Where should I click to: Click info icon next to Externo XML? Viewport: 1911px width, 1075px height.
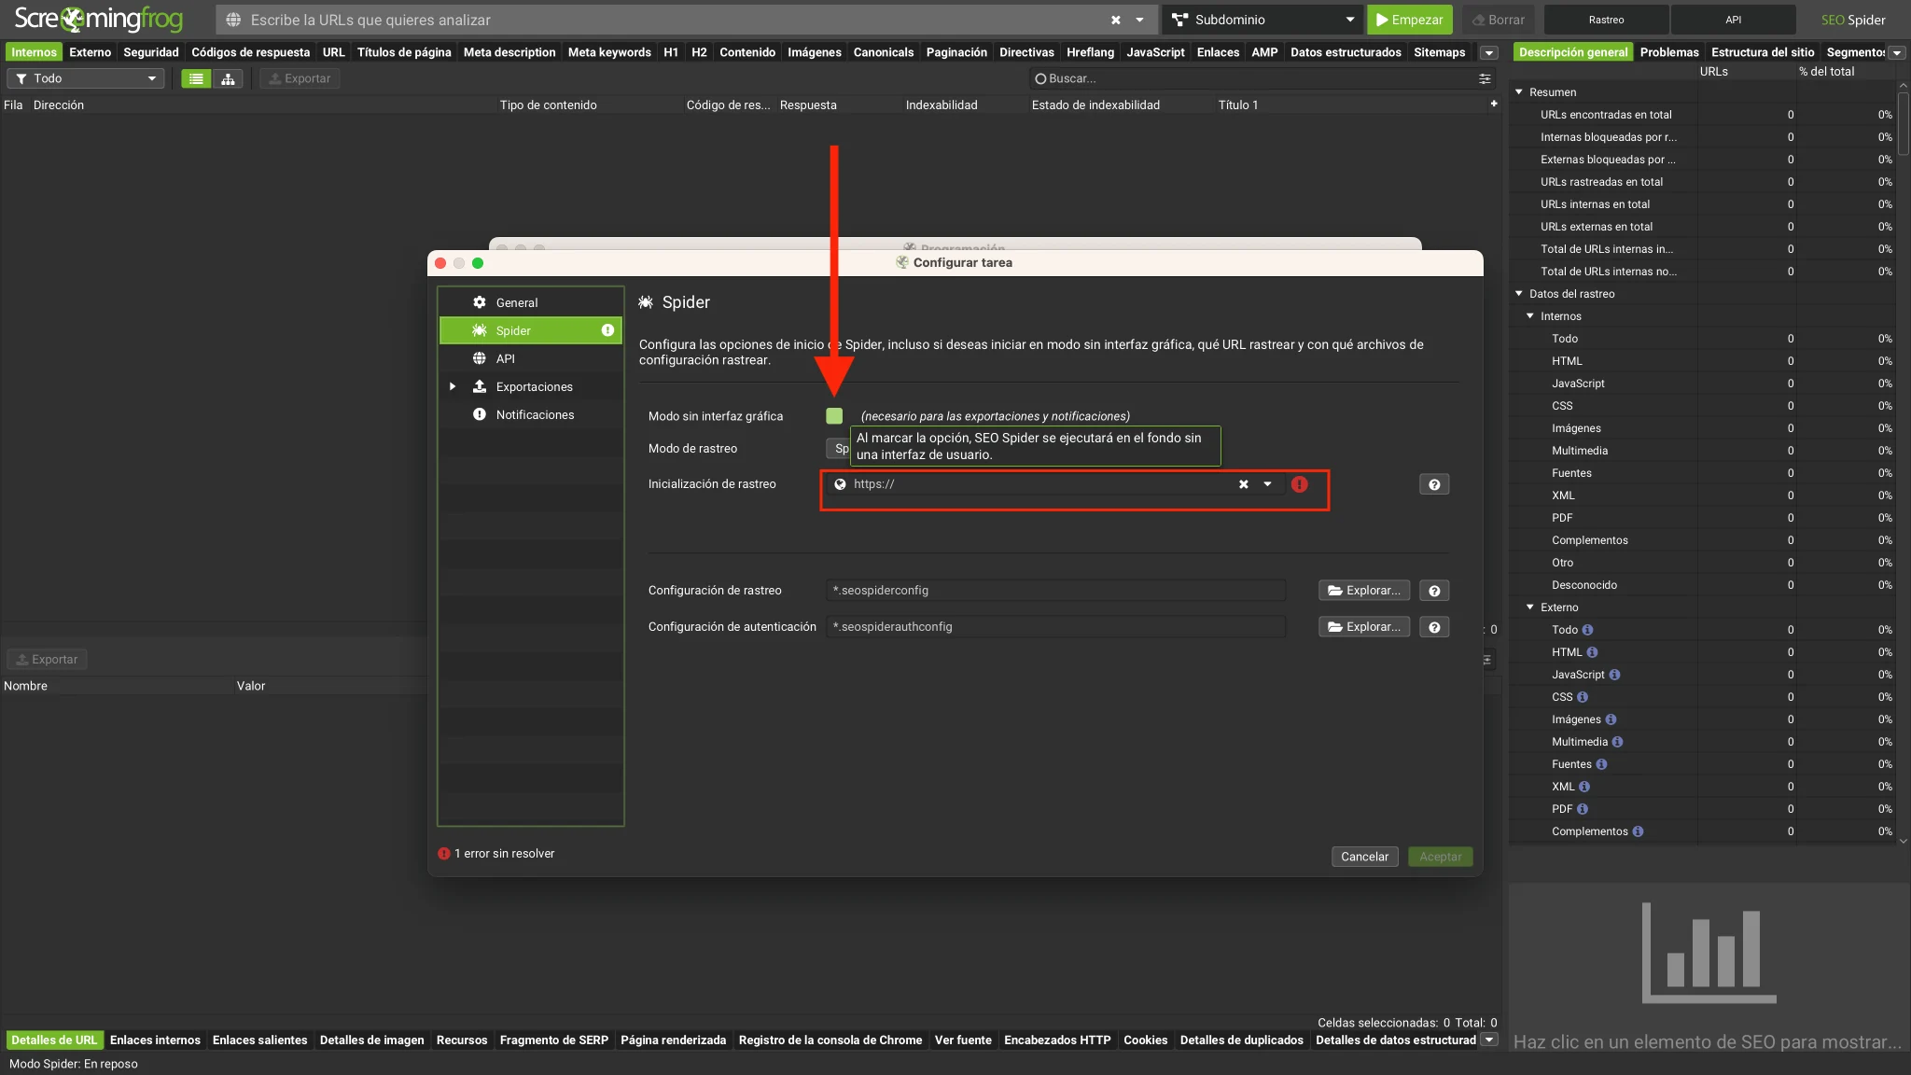click(x=1584, y=787)
